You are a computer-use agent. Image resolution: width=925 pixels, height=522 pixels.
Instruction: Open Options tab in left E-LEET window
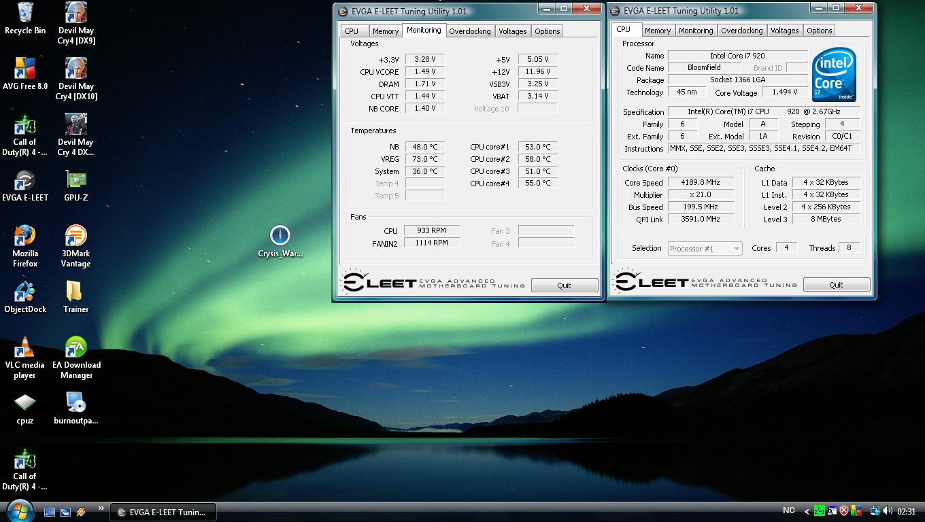pyautogui.click(x=547, y=31)
